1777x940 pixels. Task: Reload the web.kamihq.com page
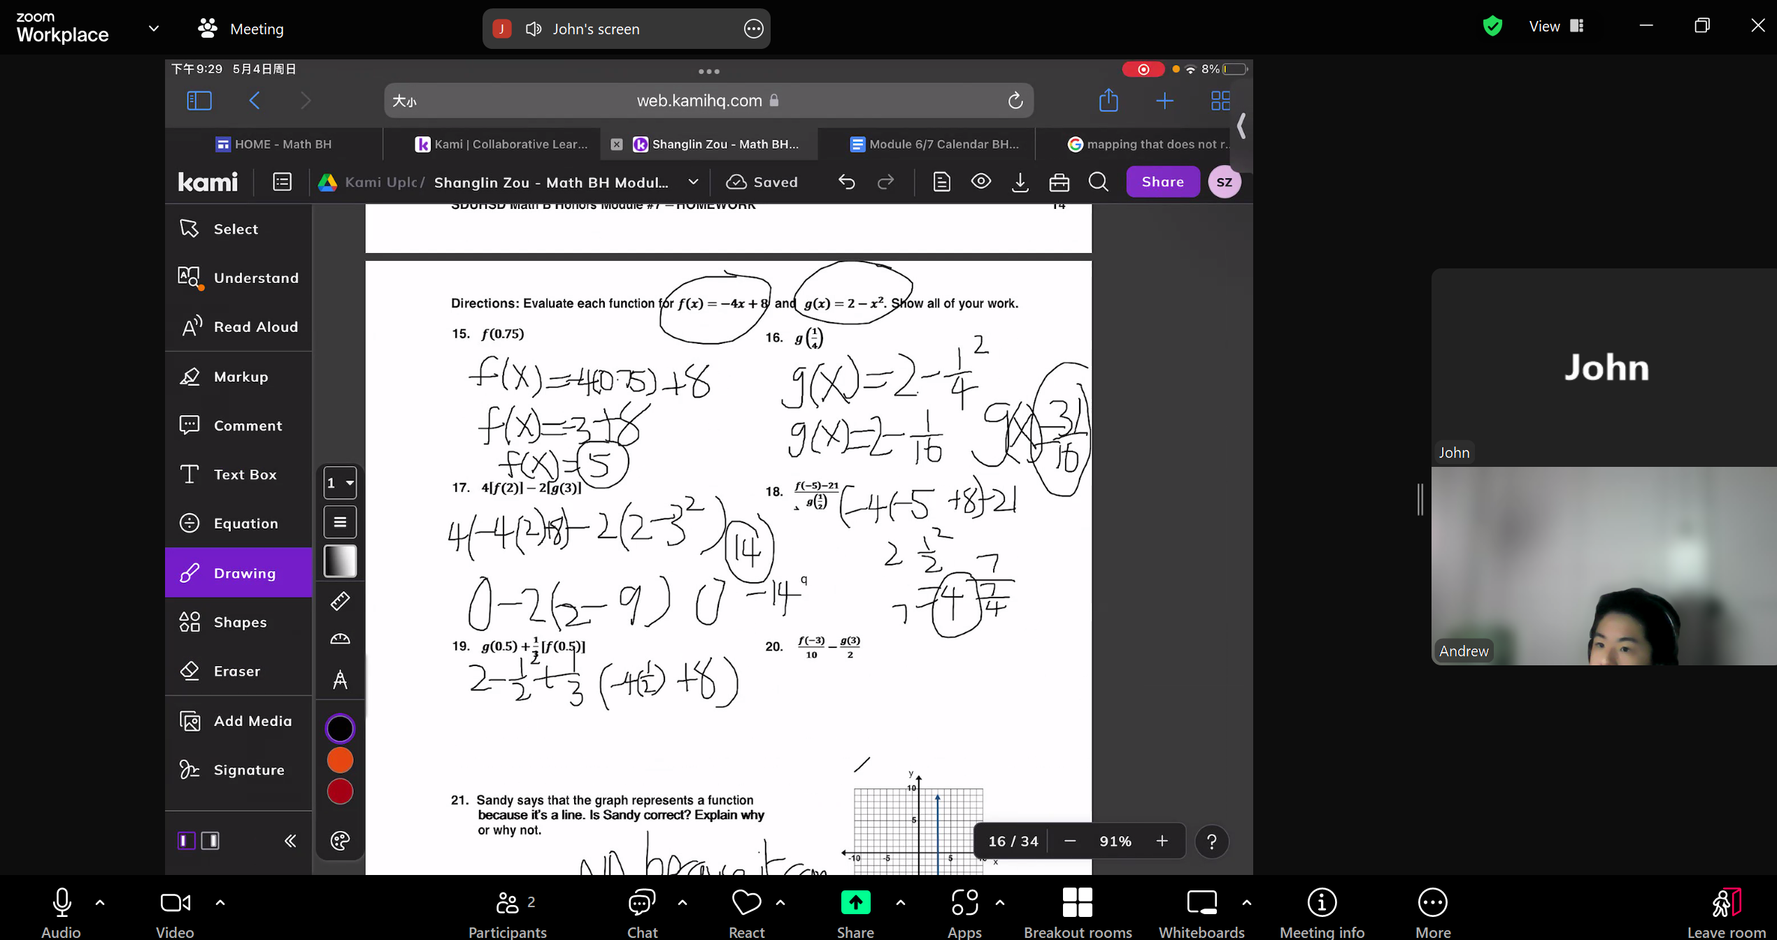[x=1015, y=101]
